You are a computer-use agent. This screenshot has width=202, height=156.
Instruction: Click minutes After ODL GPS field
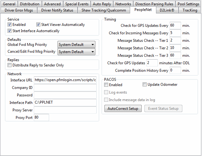point(152,63)
